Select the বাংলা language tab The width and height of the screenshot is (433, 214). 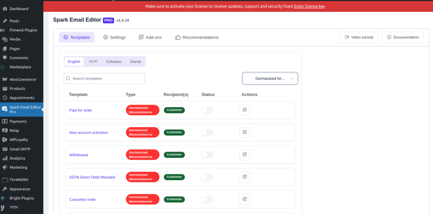[93, 62]
